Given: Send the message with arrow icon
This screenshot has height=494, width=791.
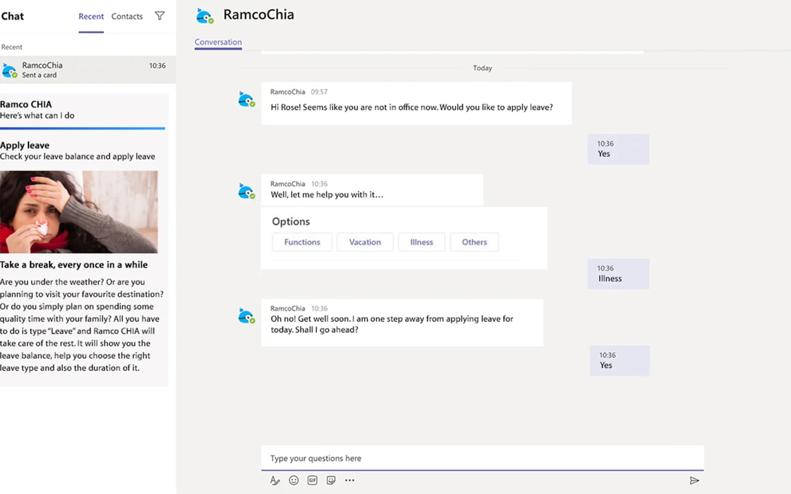Looking at the screenshot, I should pyautogui.click(x=694, y=480).
